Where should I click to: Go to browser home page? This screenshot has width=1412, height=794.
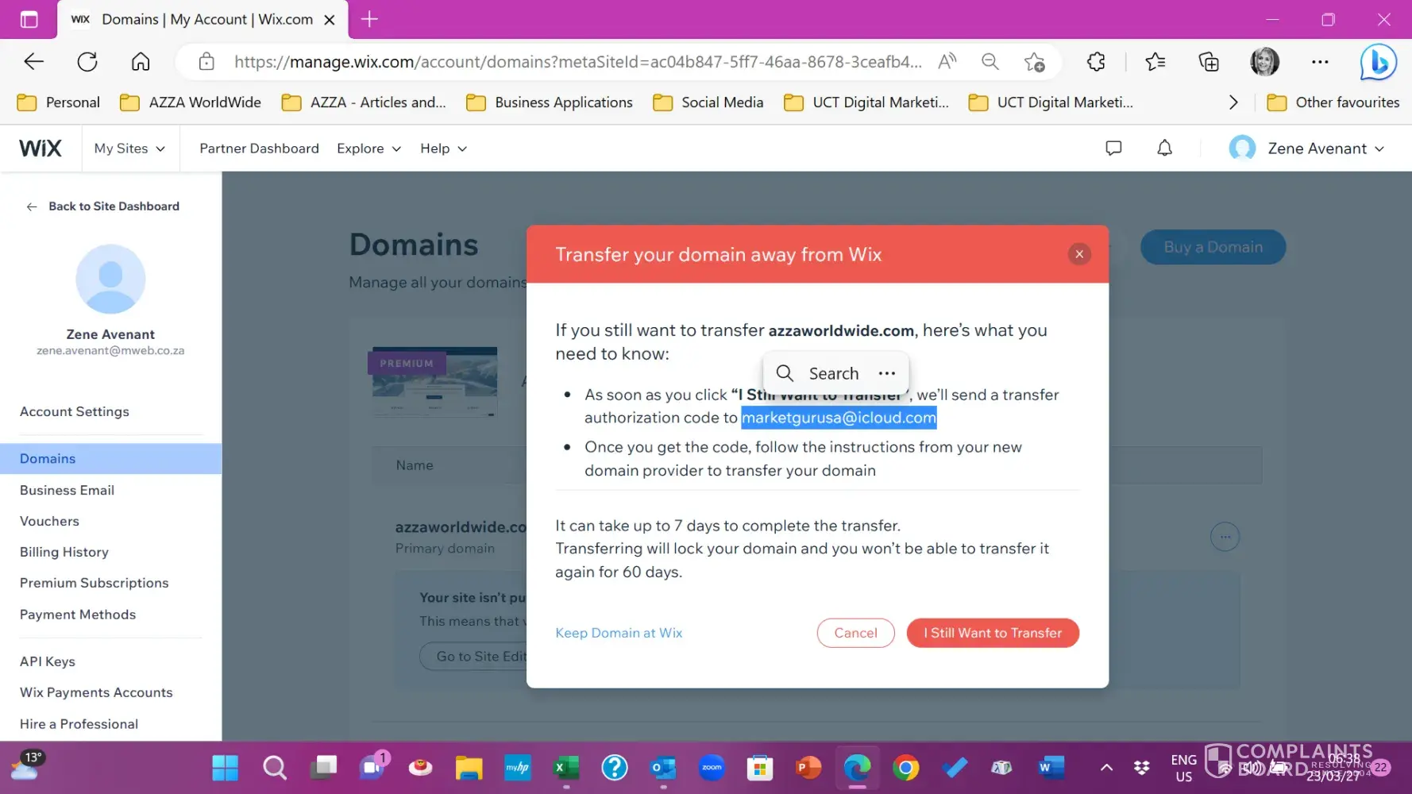tap(141, 62)
